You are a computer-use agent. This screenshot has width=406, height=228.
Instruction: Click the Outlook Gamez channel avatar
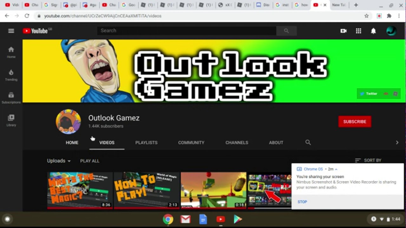pyautogui.click(x=68, y=122)
